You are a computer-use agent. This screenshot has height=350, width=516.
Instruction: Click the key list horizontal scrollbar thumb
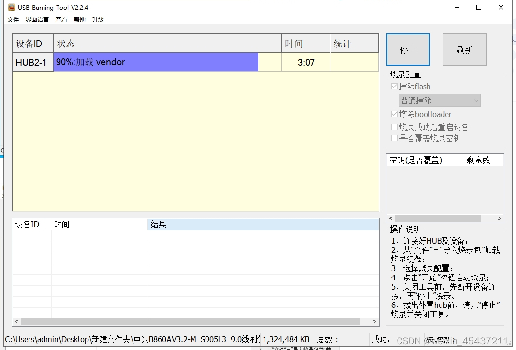[x=438, y=218]
